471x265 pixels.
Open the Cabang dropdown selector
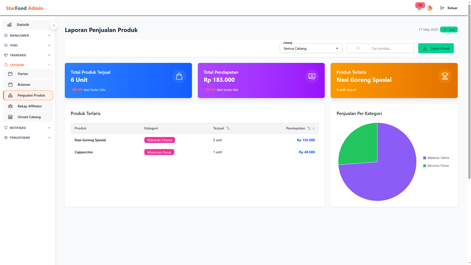(x=311, y=48)
